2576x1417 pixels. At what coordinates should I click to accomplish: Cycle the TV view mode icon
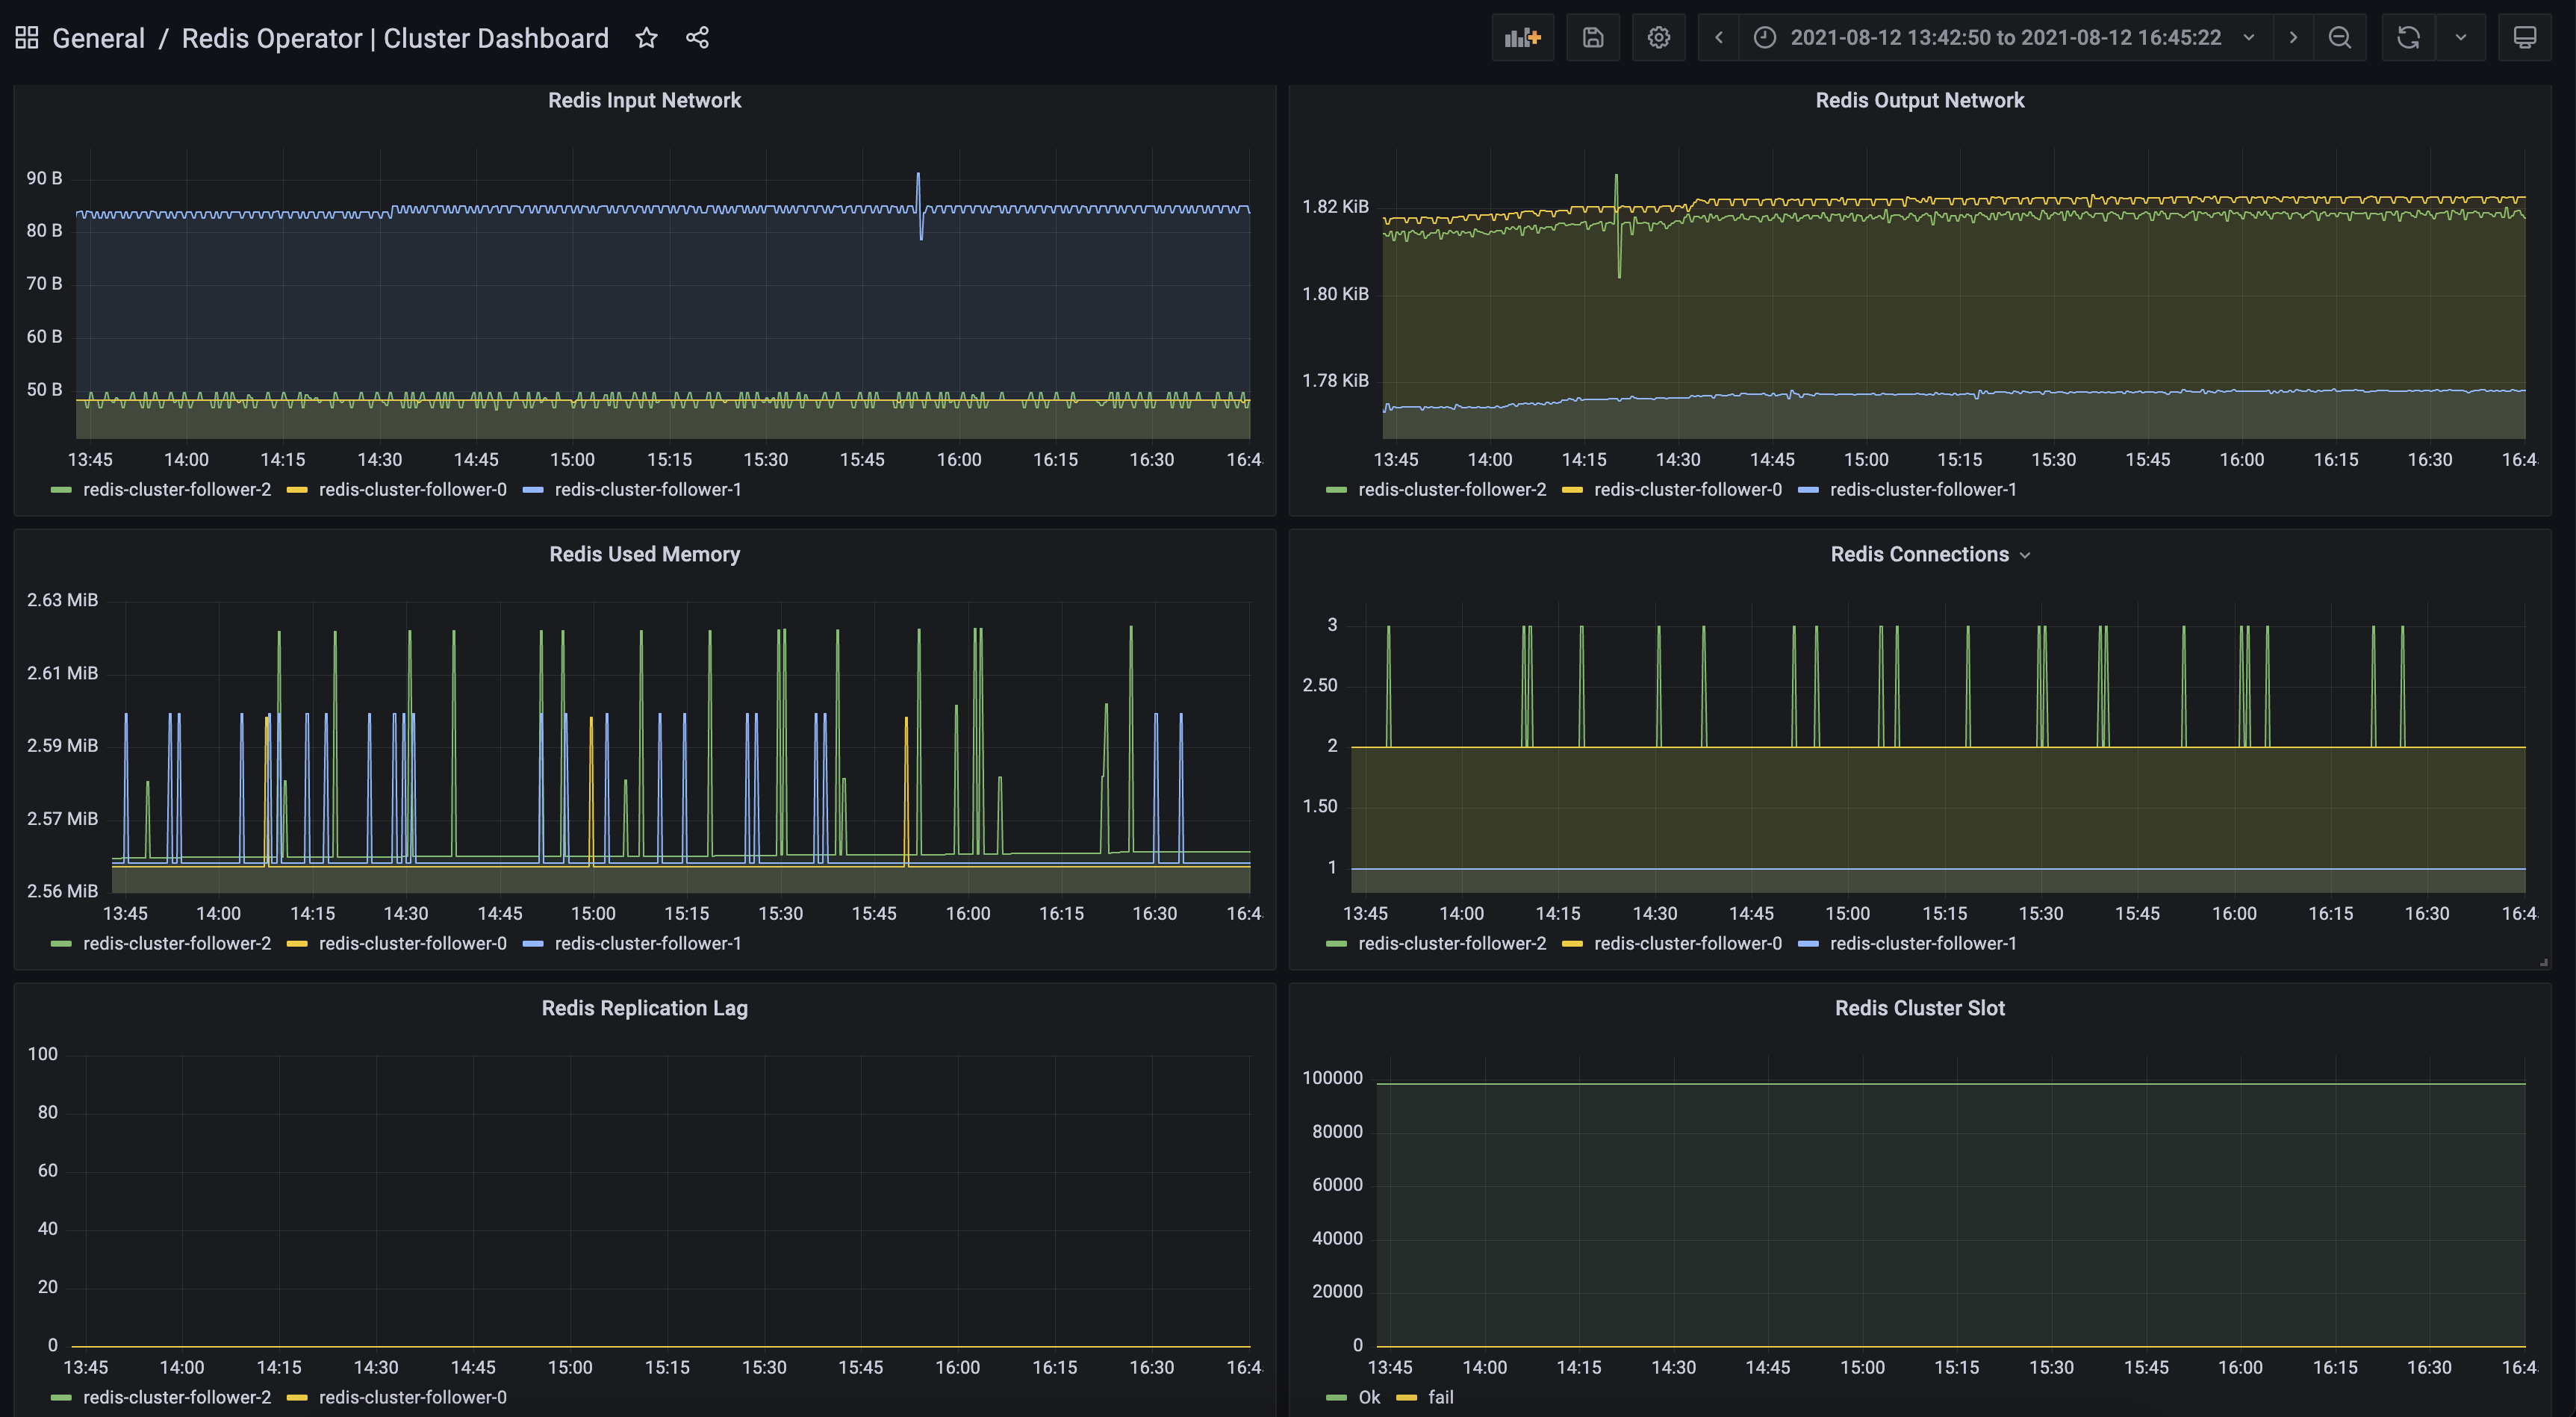point(2524,38)
